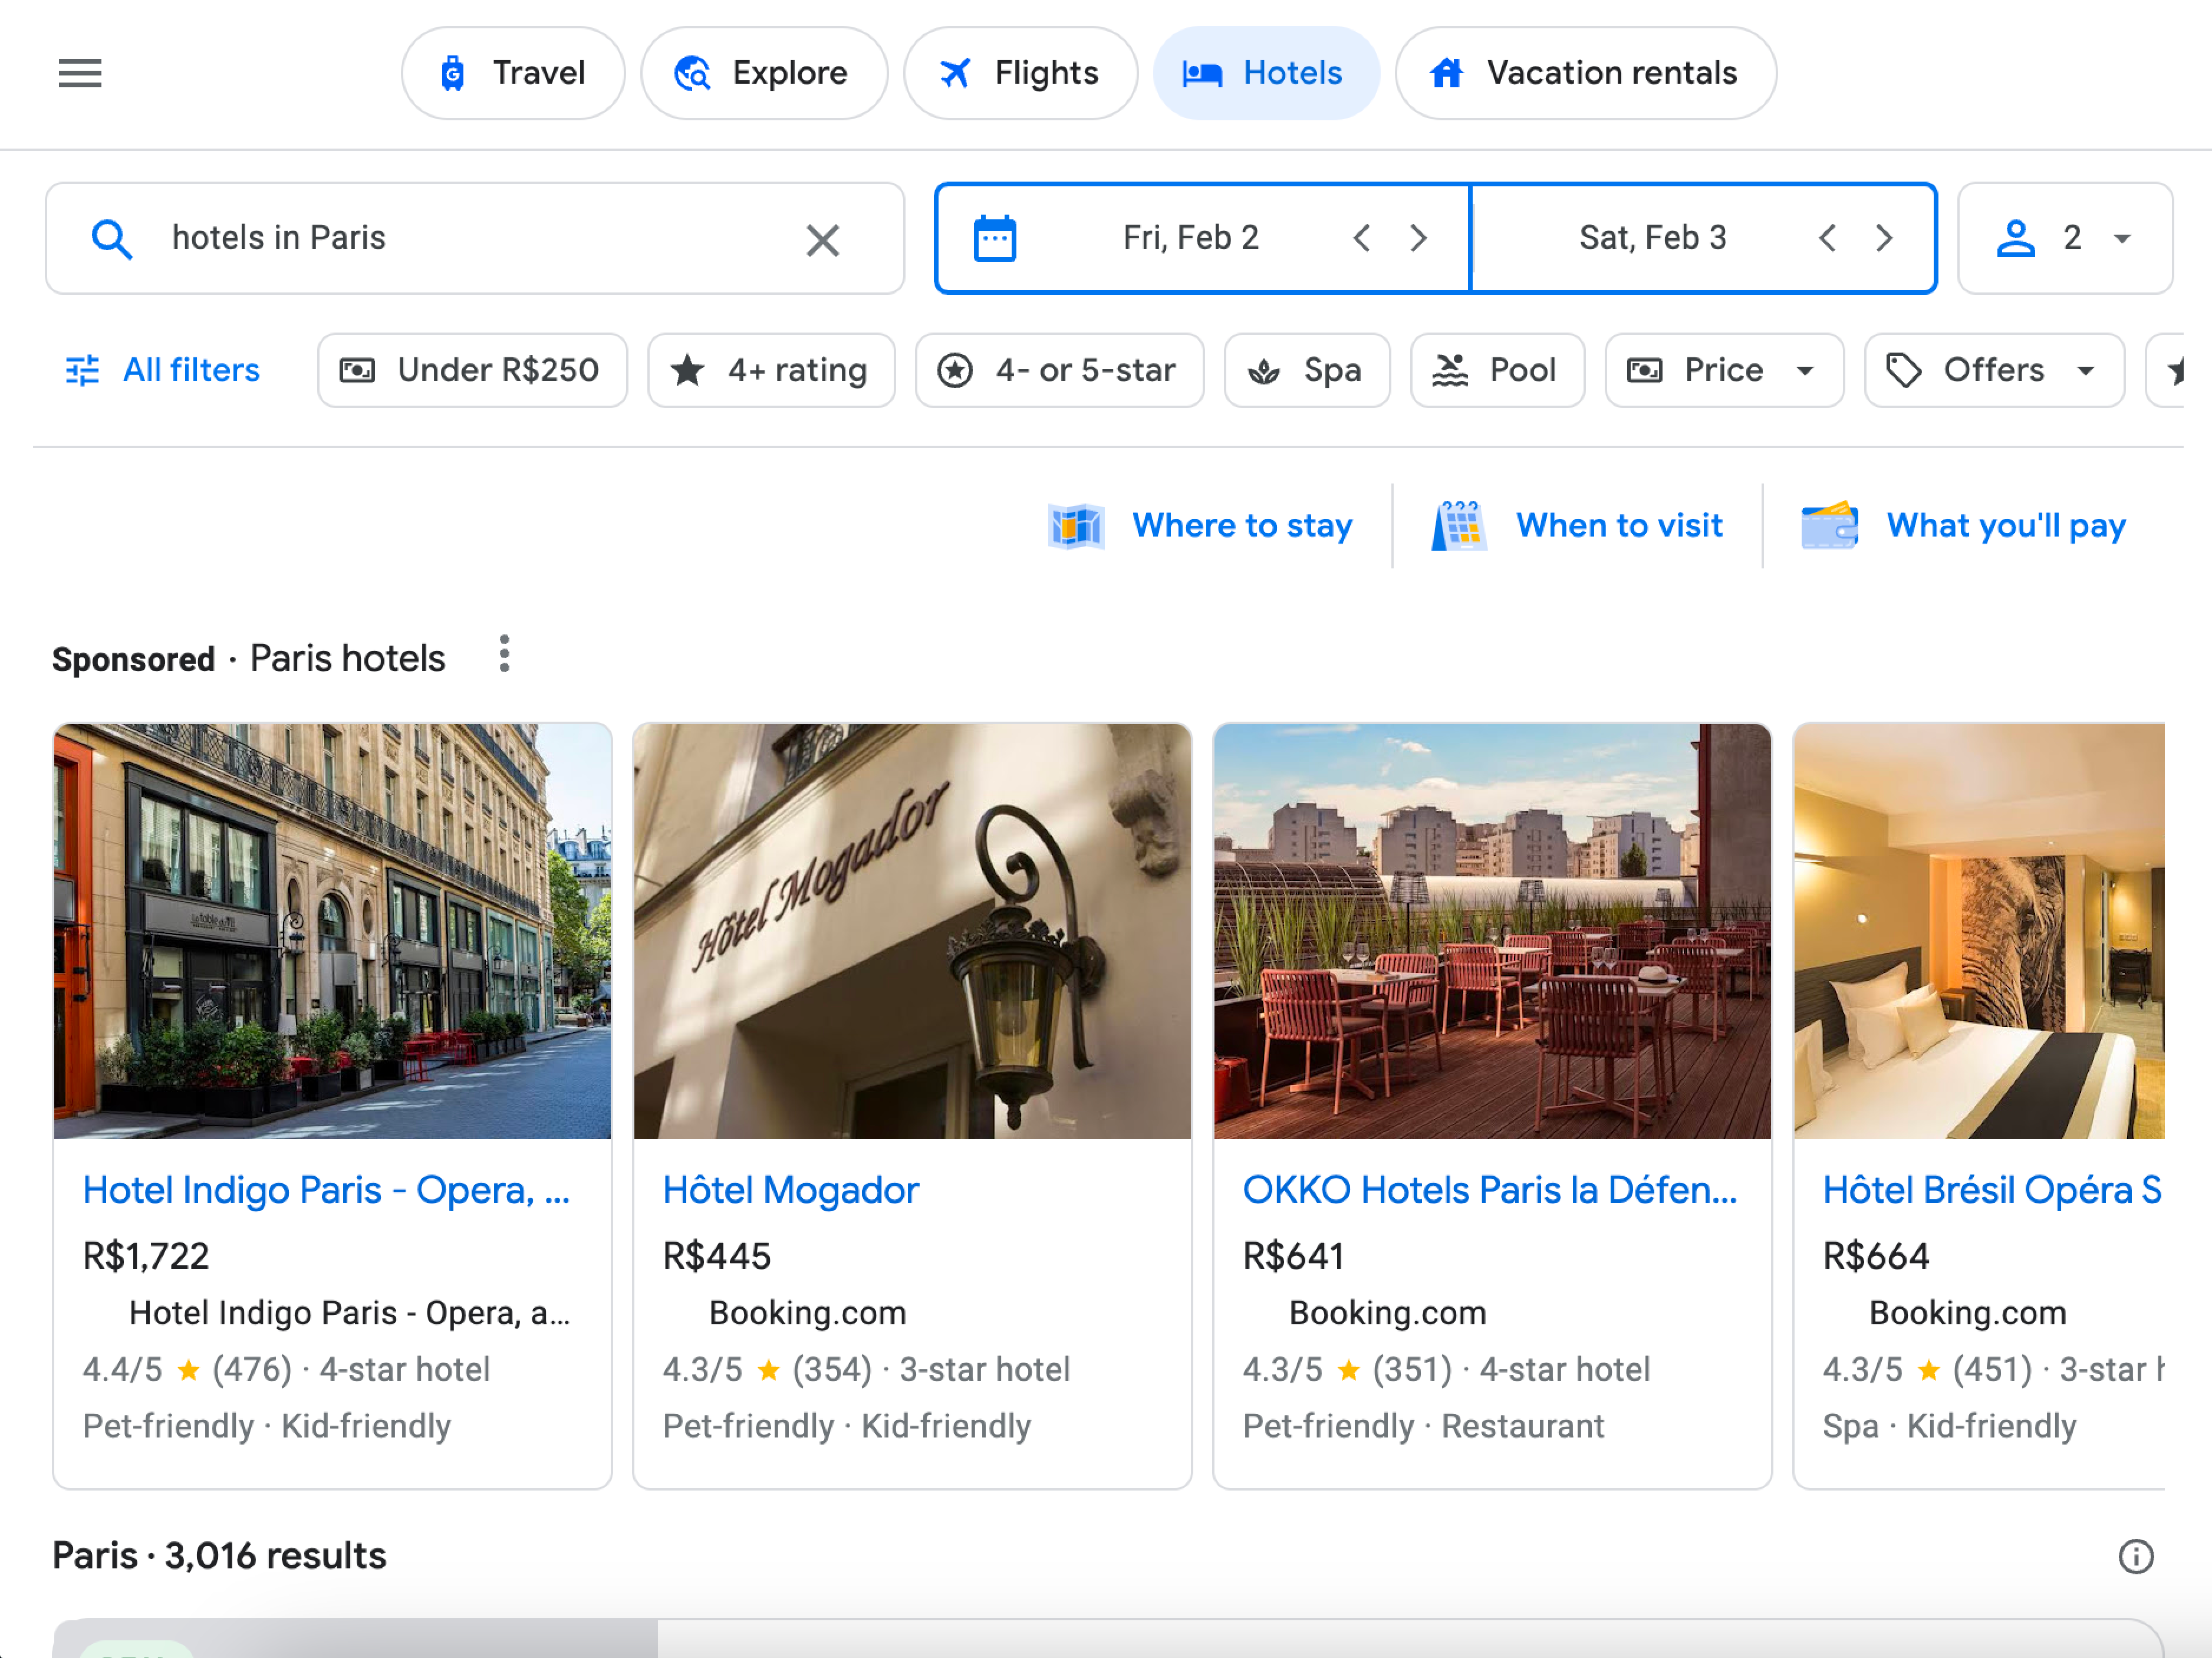The width and height of the screenshot is (2212, 1658).
Task: Open All filters panel
Action: (163, 370)
